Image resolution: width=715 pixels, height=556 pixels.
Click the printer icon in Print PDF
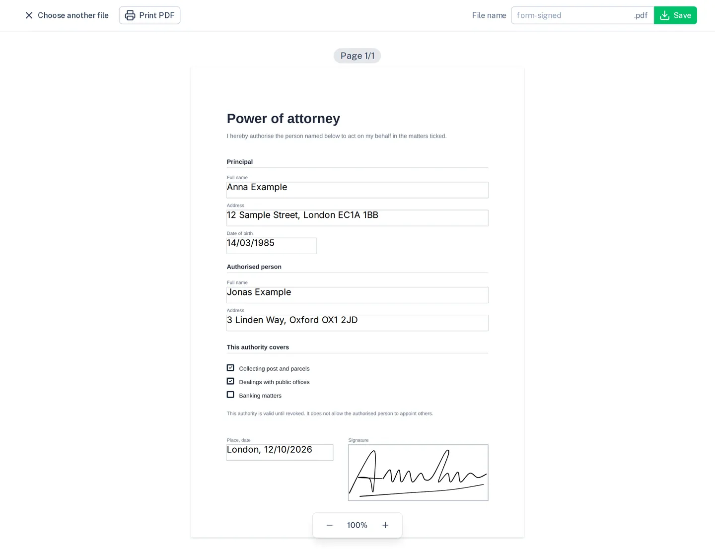click(130, 15)
